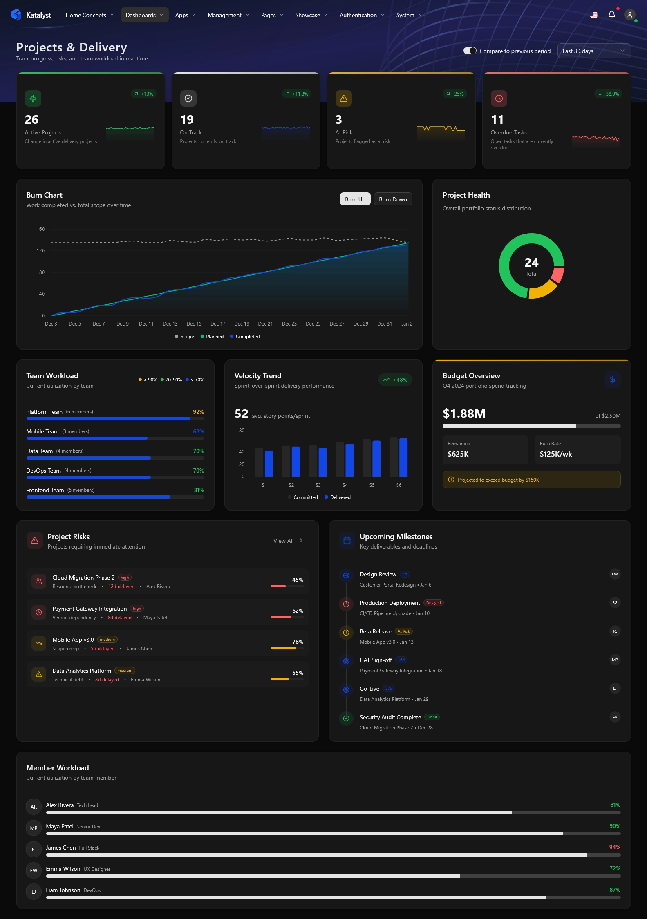Click the Budget Overview dollar icon
647x919 pixels.
tap(612, 379)
